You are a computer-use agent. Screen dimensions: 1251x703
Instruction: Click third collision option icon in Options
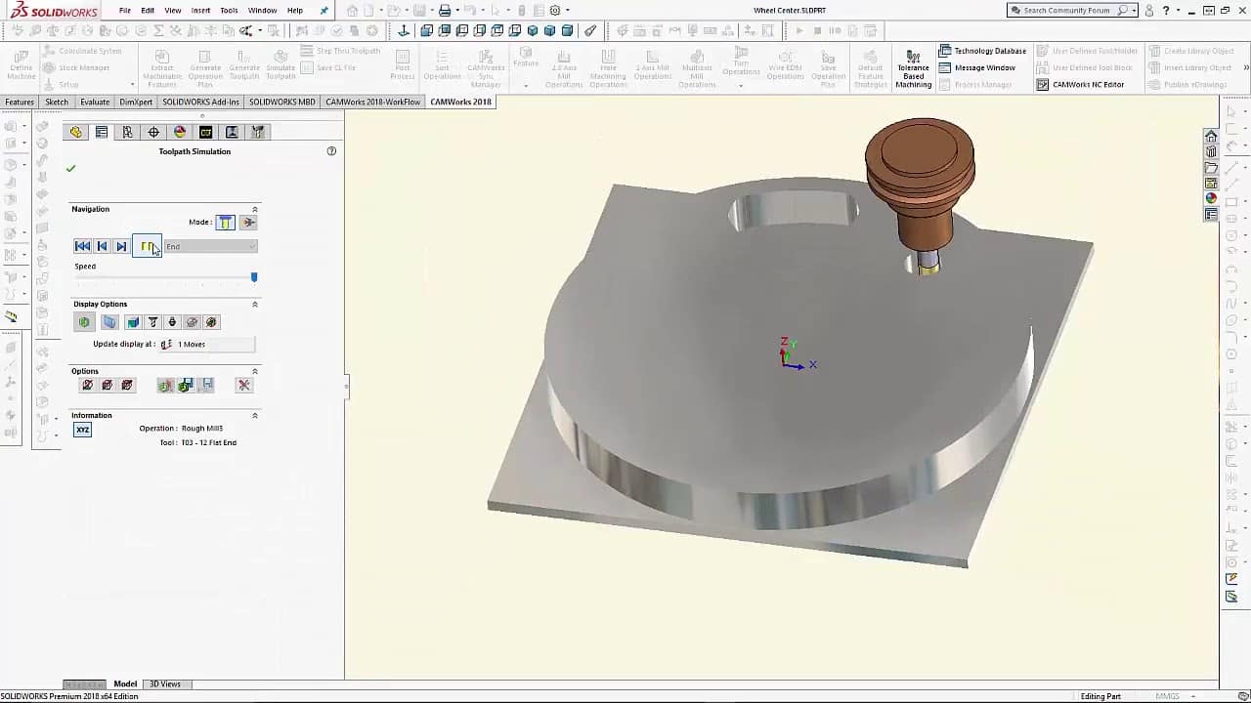[126, 386]
